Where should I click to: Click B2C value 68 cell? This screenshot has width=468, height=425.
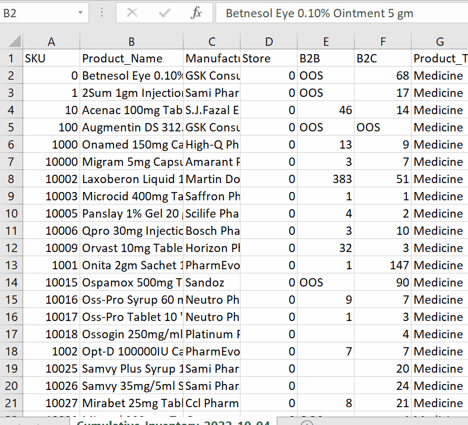382,75
